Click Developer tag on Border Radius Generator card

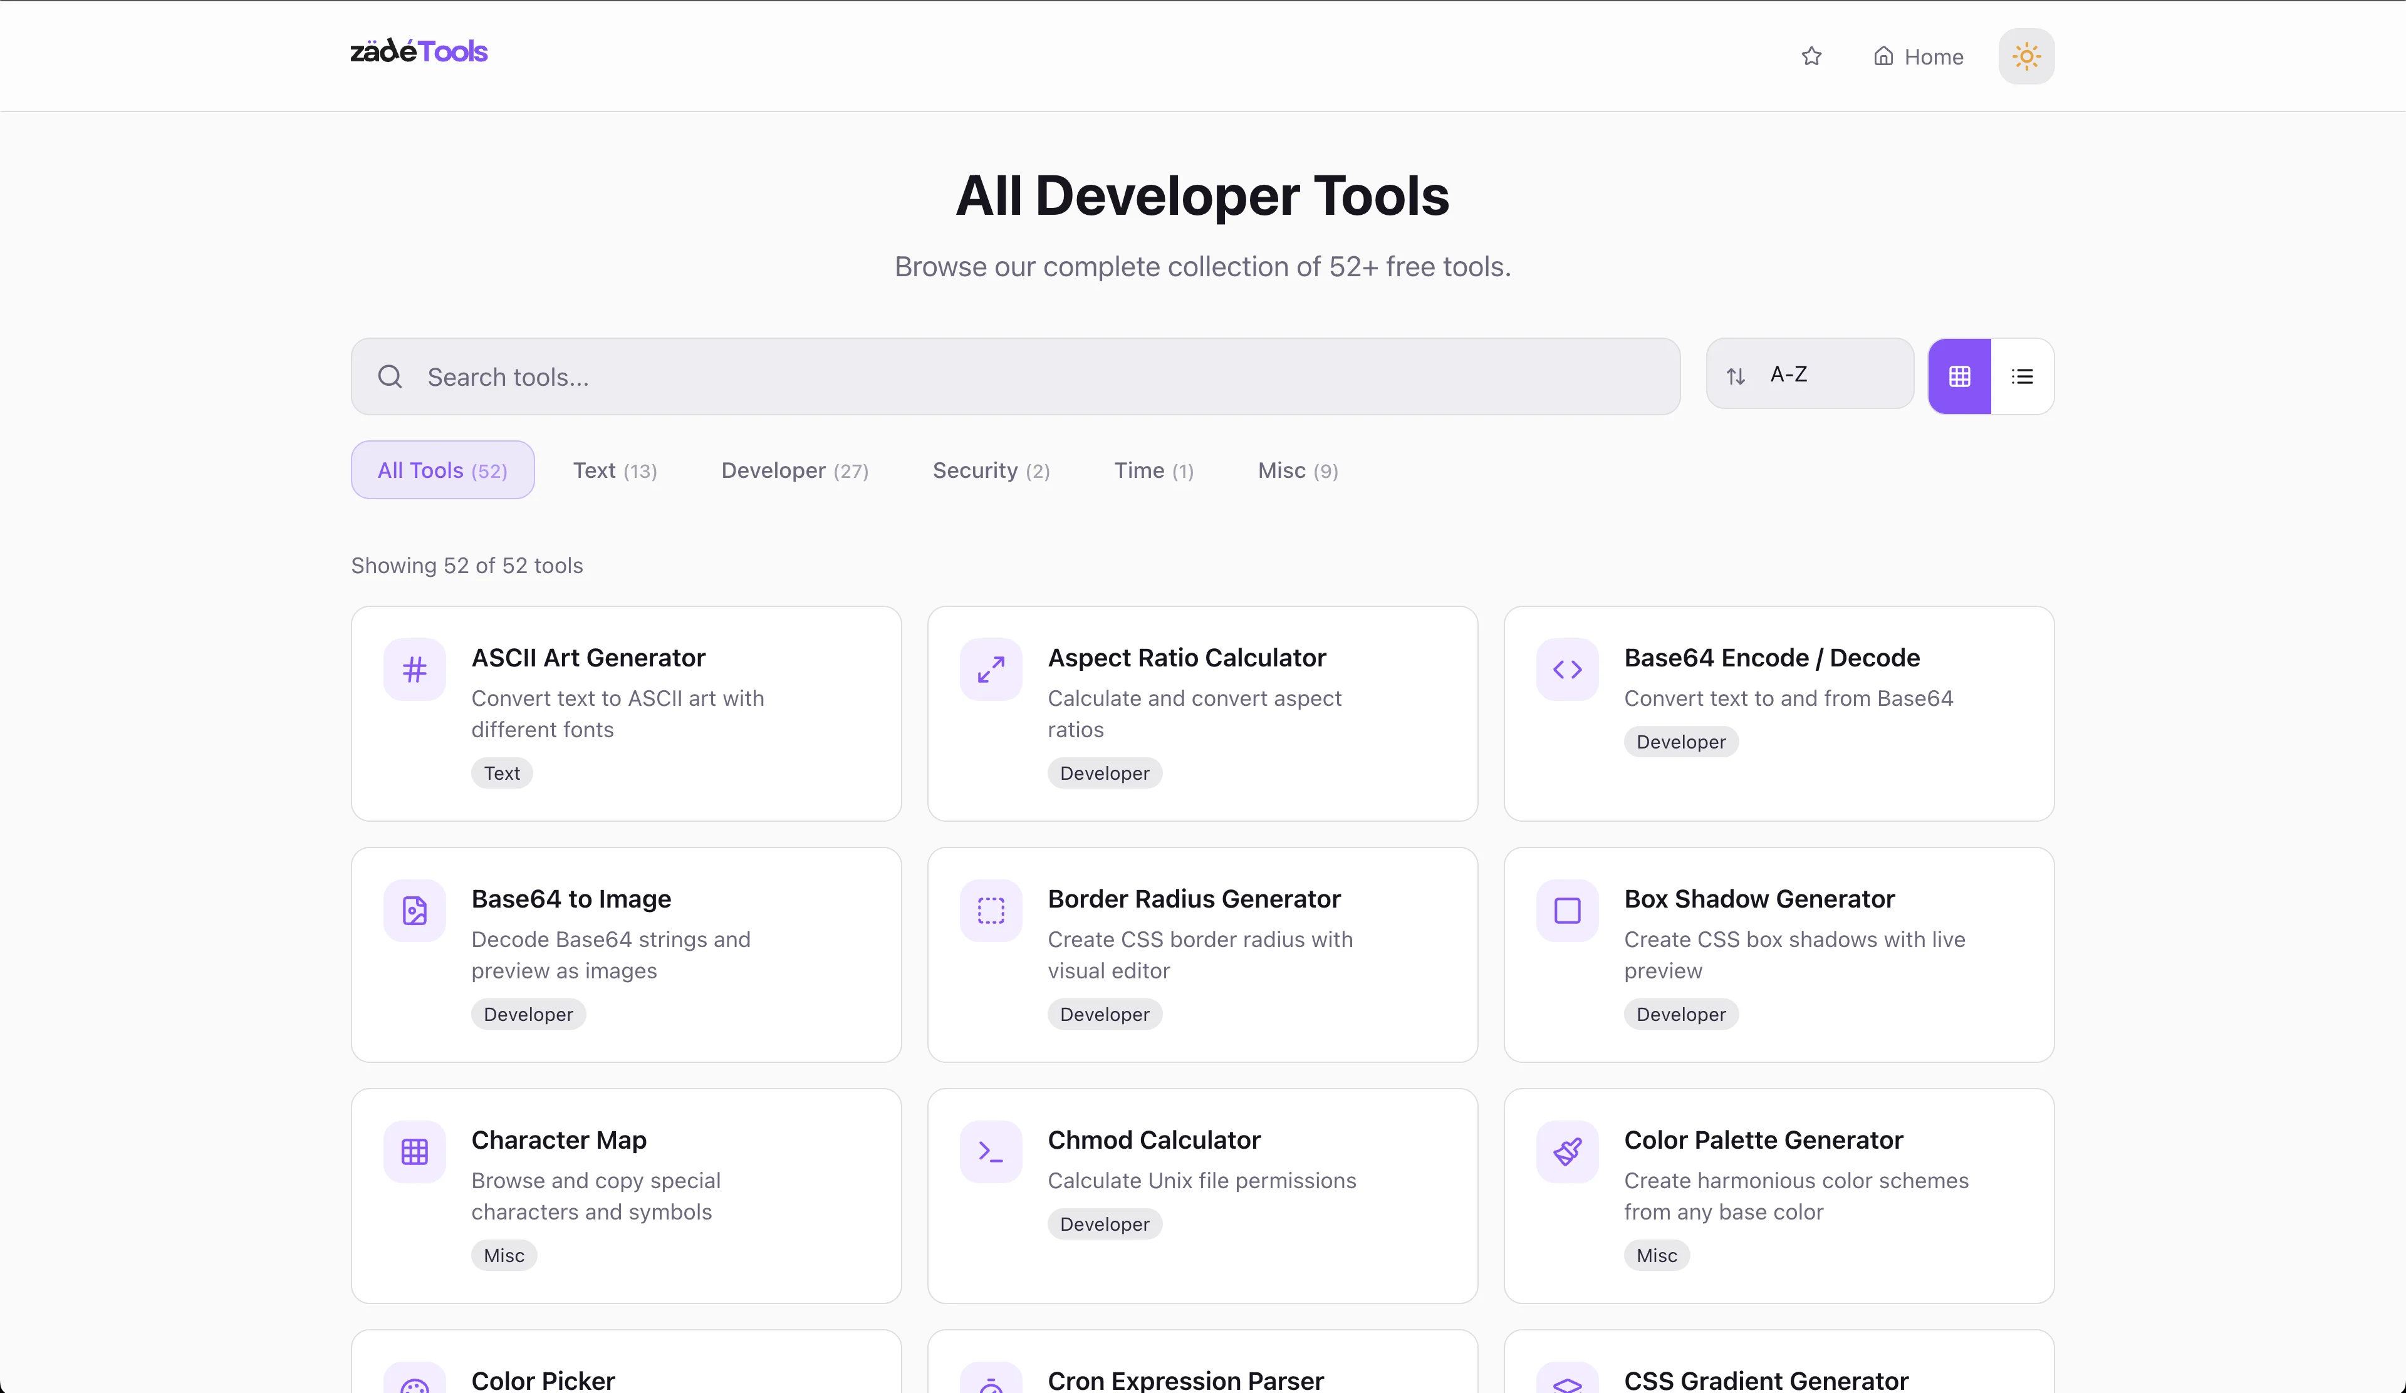coord(1105,1014)
